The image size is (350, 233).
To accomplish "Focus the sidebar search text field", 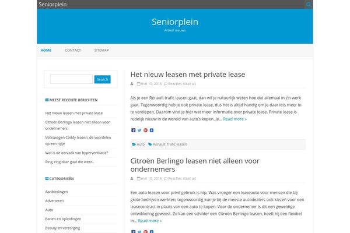I will pos(71,79).
